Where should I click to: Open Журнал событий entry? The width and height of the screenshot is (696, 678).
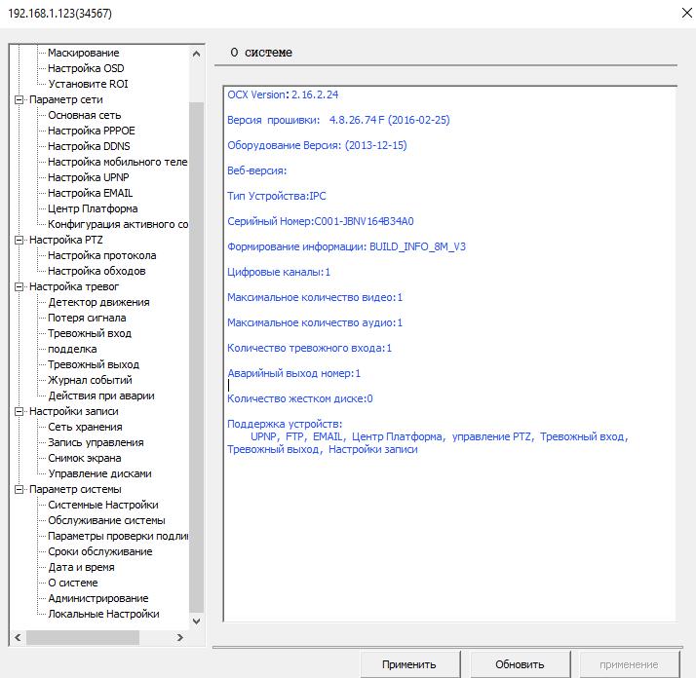click(x=90, y=380)
